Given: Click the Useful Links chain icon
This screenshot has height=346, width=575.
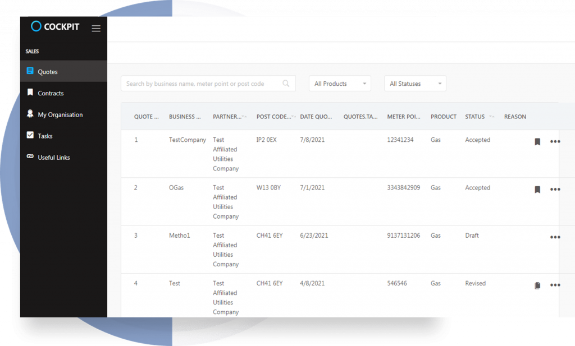Looking at the screenshot, I should pyautogui.click(x=30, y=156).
